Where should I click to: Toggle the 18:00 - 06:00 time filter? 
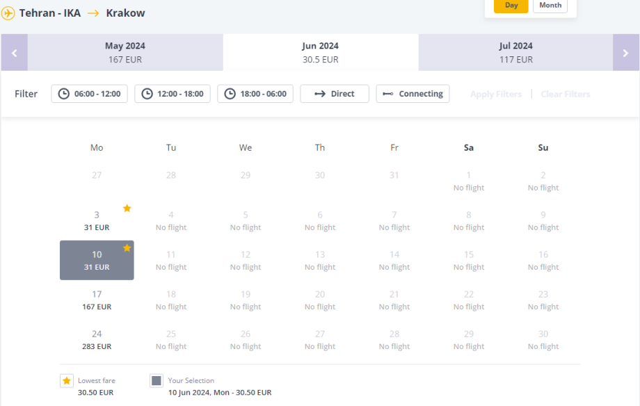coord(255,94)
